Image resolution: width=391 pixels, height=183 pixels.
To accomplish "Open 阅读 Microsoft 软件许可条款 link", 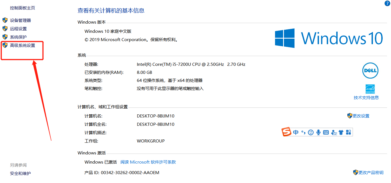I will pyautogui.click(x=147, y=162).
